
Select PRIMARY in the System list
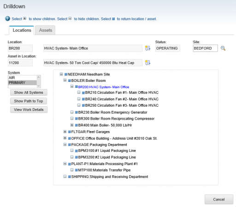tap(22, 83)
